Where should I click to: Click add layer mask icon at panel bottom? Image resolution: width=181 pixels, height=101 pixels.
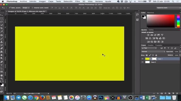point(162,93)
